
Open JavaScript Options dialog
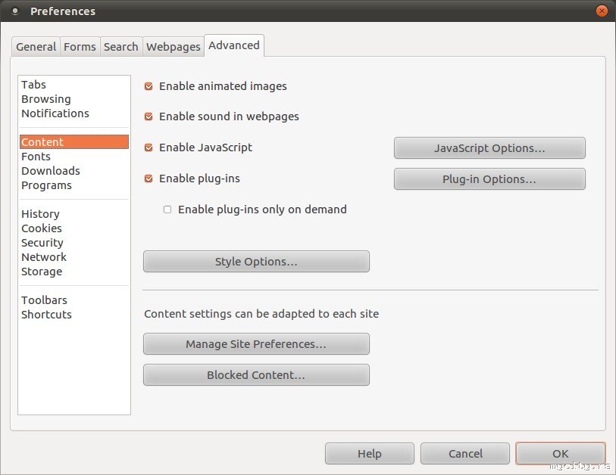pos(489,148)
